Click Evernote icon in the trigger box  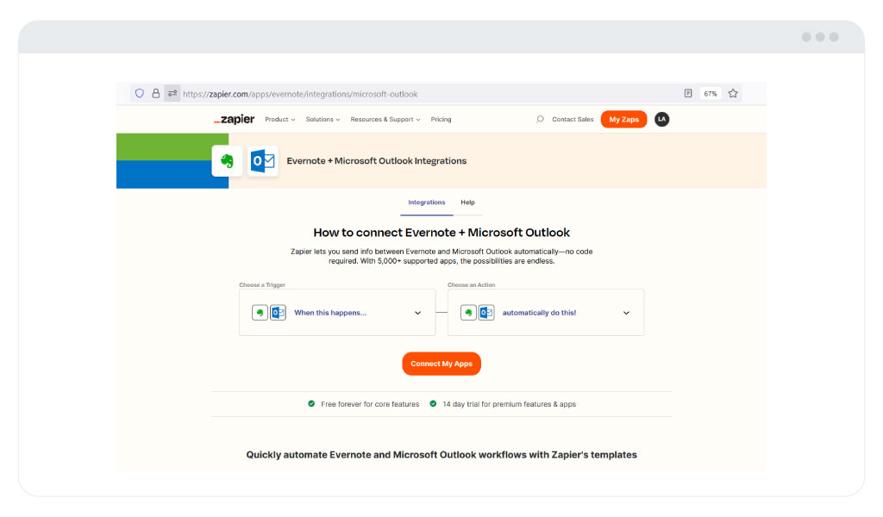(260, 313)
